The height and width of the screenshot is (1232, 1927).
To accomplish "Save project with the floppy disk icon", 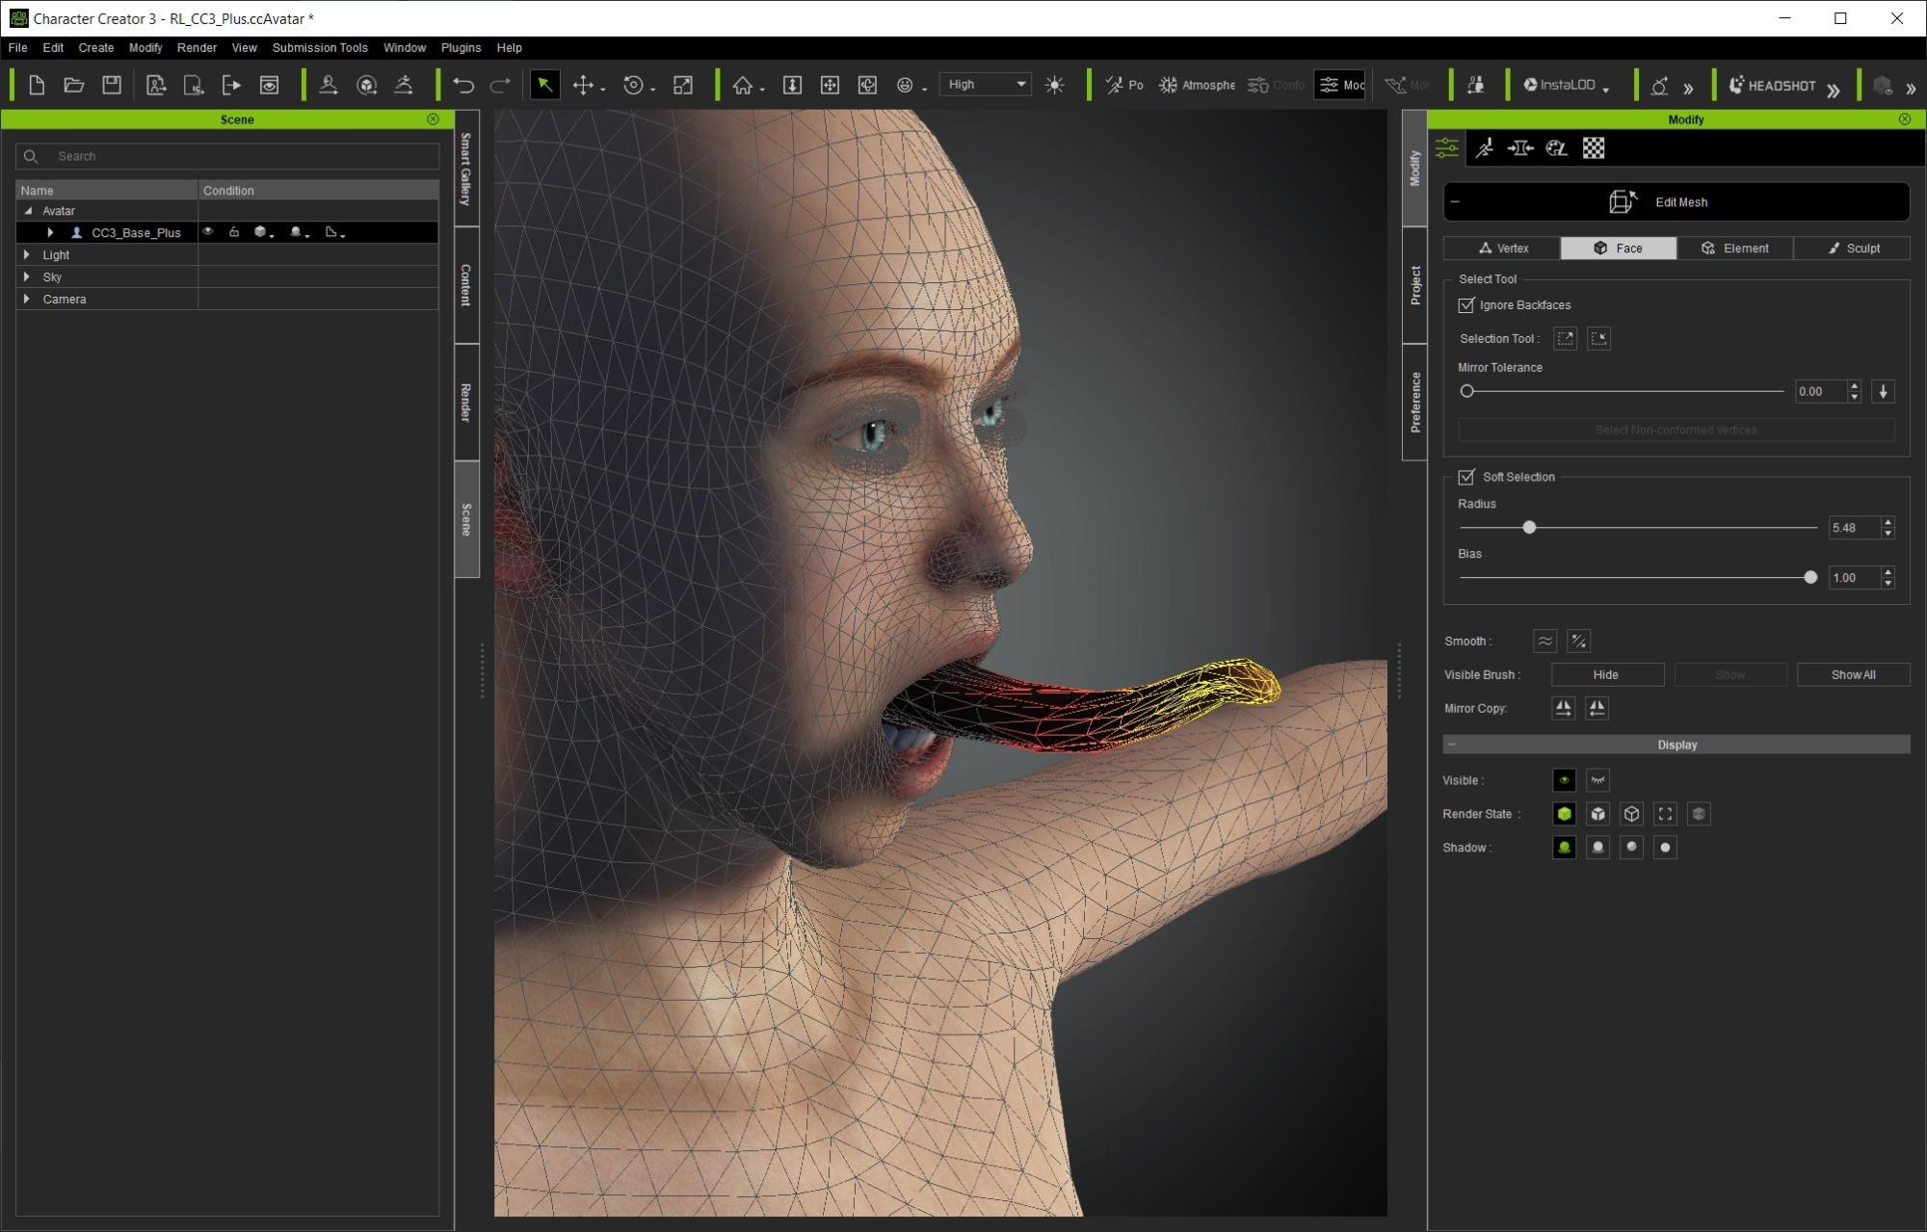I will tap(112, 85).
